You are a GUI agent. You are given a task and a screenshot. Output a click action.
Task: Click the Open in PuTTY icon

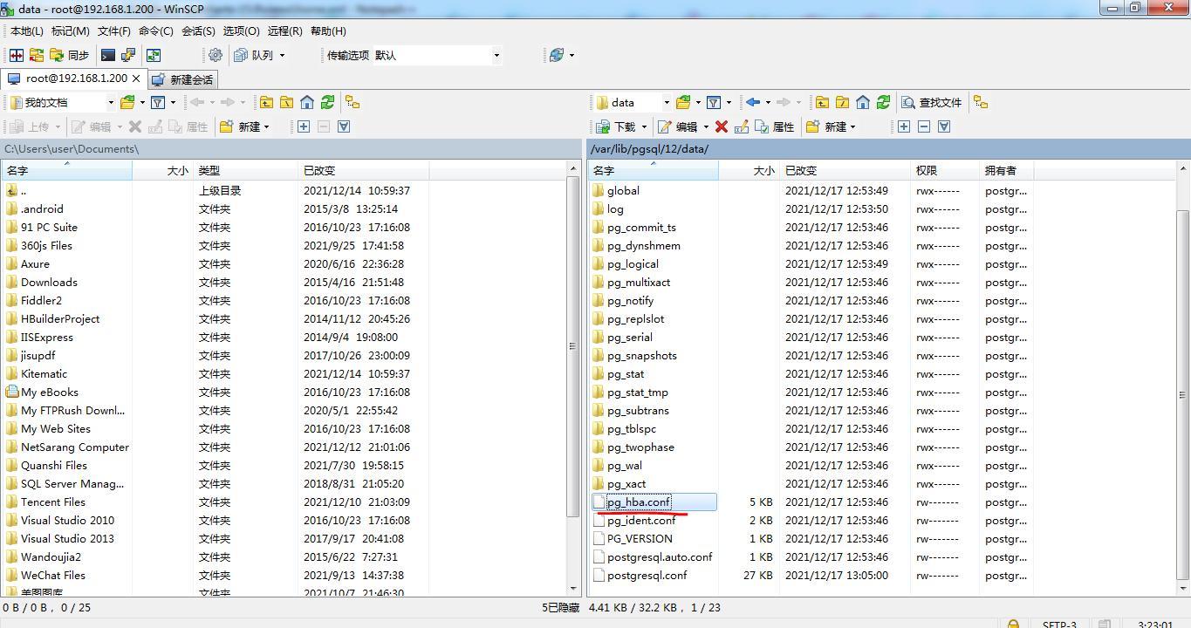tap(128, 55)
